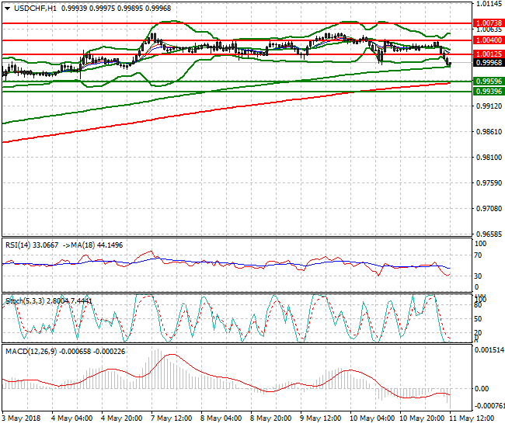Click the triangle arrow beside USDCHF,H1 title
Viewport: 505px width, 427px height.
tap(8, 9)
